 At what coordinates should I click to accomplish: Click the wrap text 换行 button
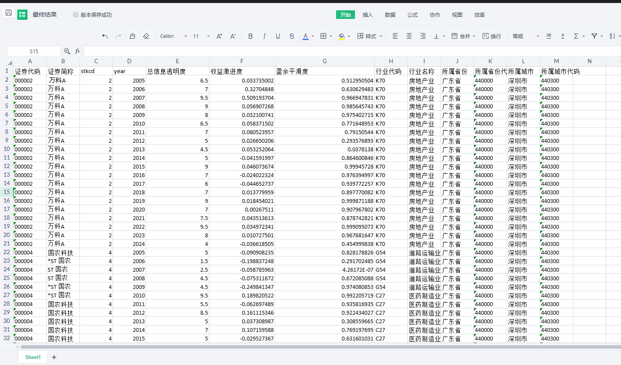(x=492, y=36)
